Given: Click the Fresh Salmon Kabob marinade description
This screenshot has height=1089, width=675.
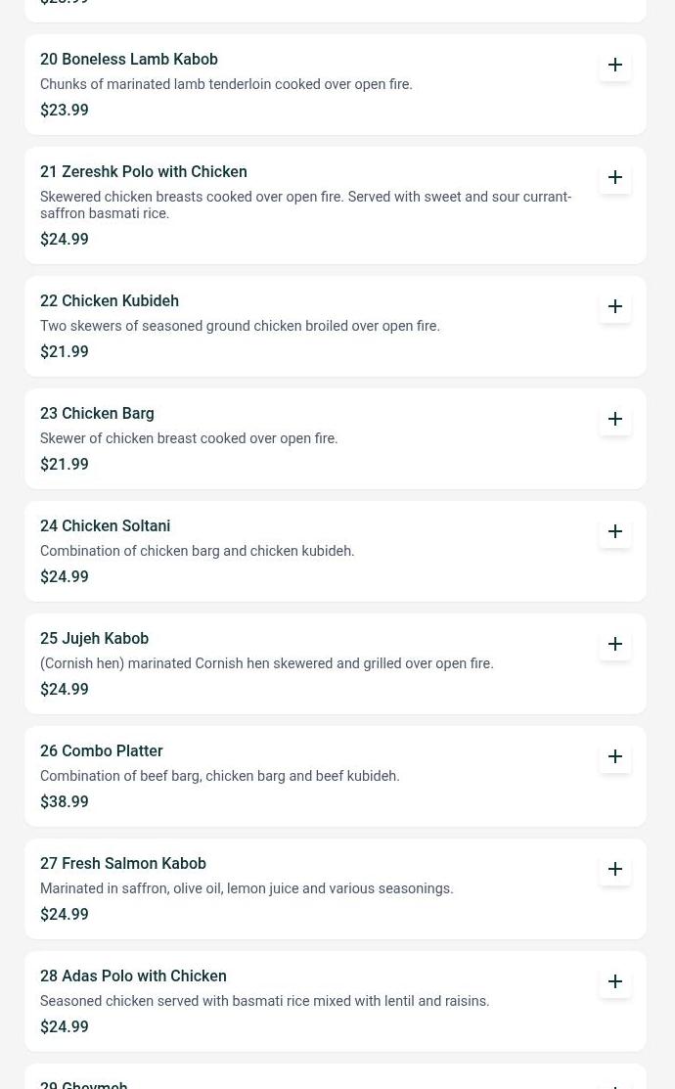Looking at the screenshot, I should 247,889.
